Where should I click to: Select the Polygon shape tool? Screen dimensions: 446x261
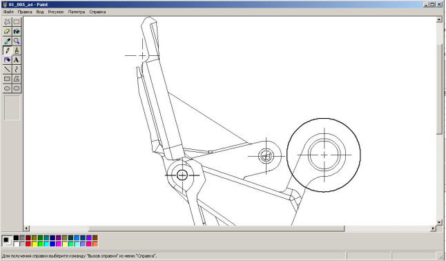pyautogui.click(x=17, y=79)
